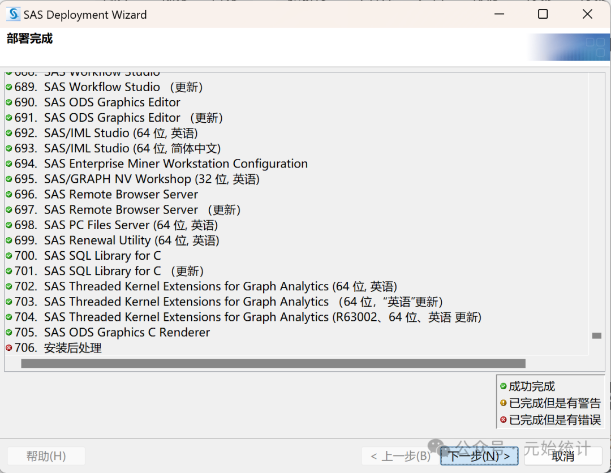
Task: Select row 704 Threaded Kernel Extensions R63002
Action: click(x=244, y=317)
